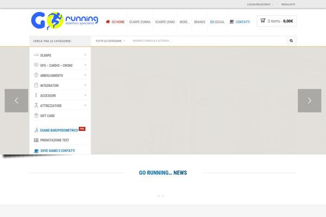
Task: Click the red Free badge
Action: coord(82,129)
